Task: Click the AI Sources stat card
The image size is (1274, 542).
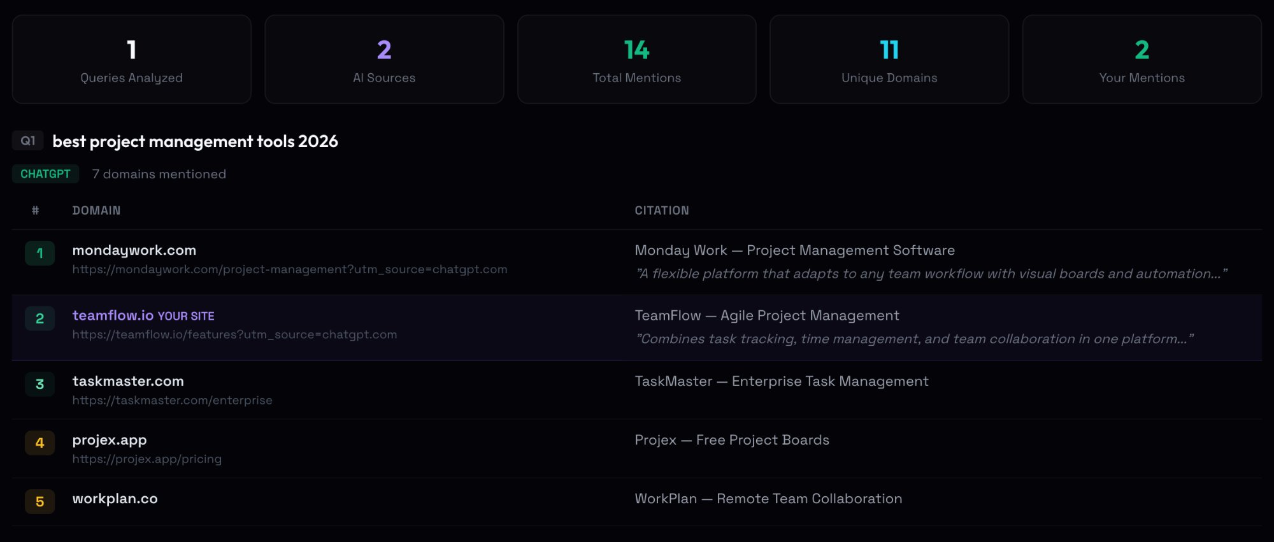Action: (x=384, y=59)
